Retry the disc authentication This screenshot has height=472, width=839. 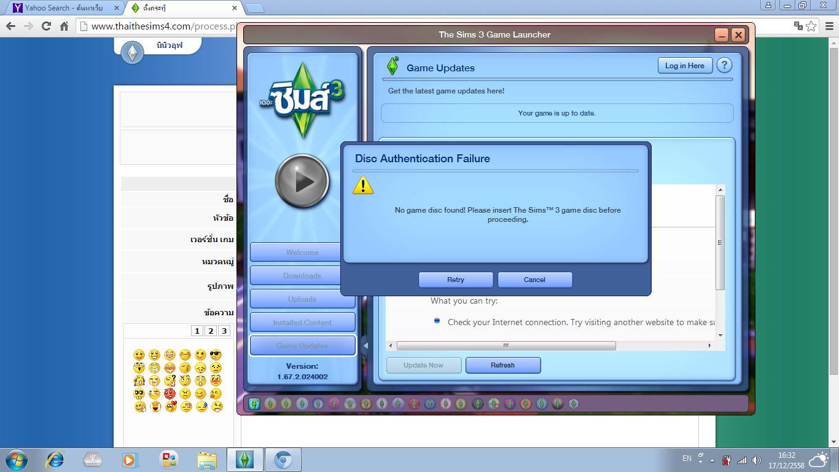pos(456,280)
